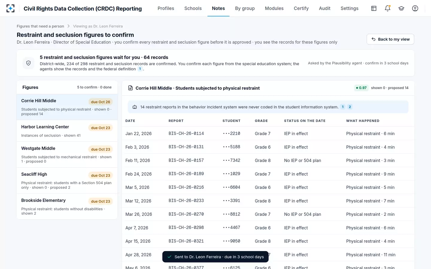Open report BIS-CH-26-0270
Image resolution: width=431 pixels, height=269 pixels.
186,214
